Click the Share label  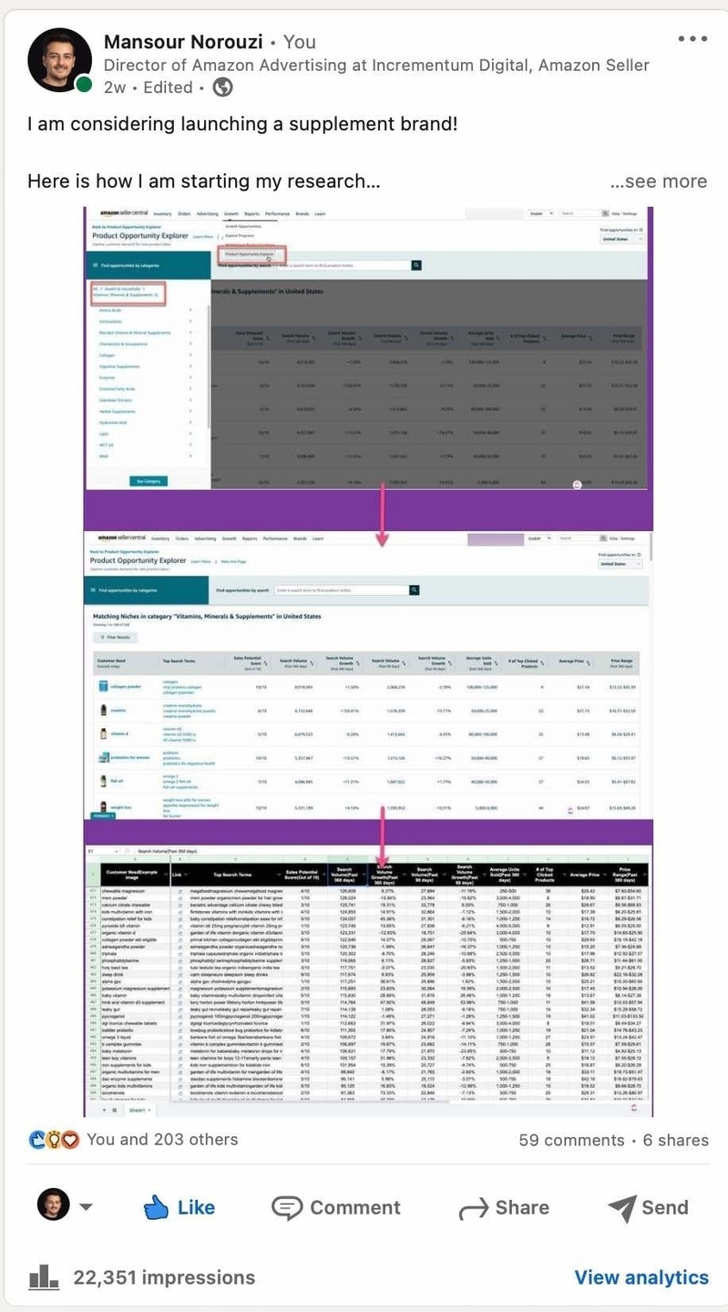pos(522,1208)
